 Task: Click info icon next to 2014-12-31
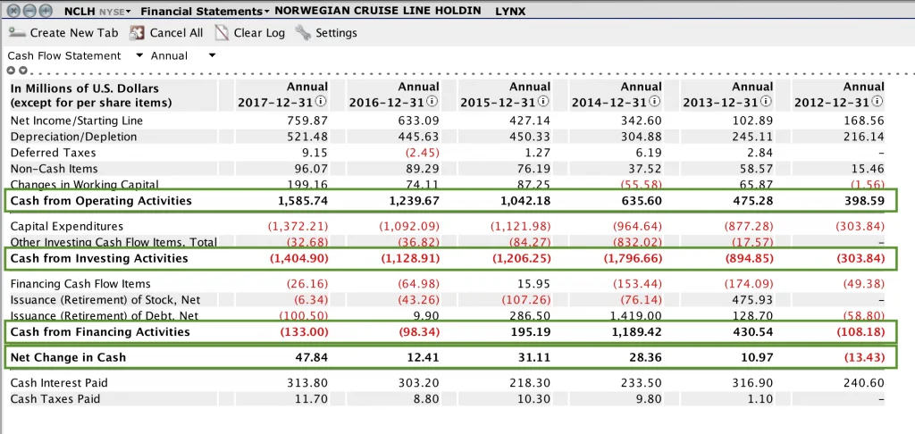(x=655, y=102)
